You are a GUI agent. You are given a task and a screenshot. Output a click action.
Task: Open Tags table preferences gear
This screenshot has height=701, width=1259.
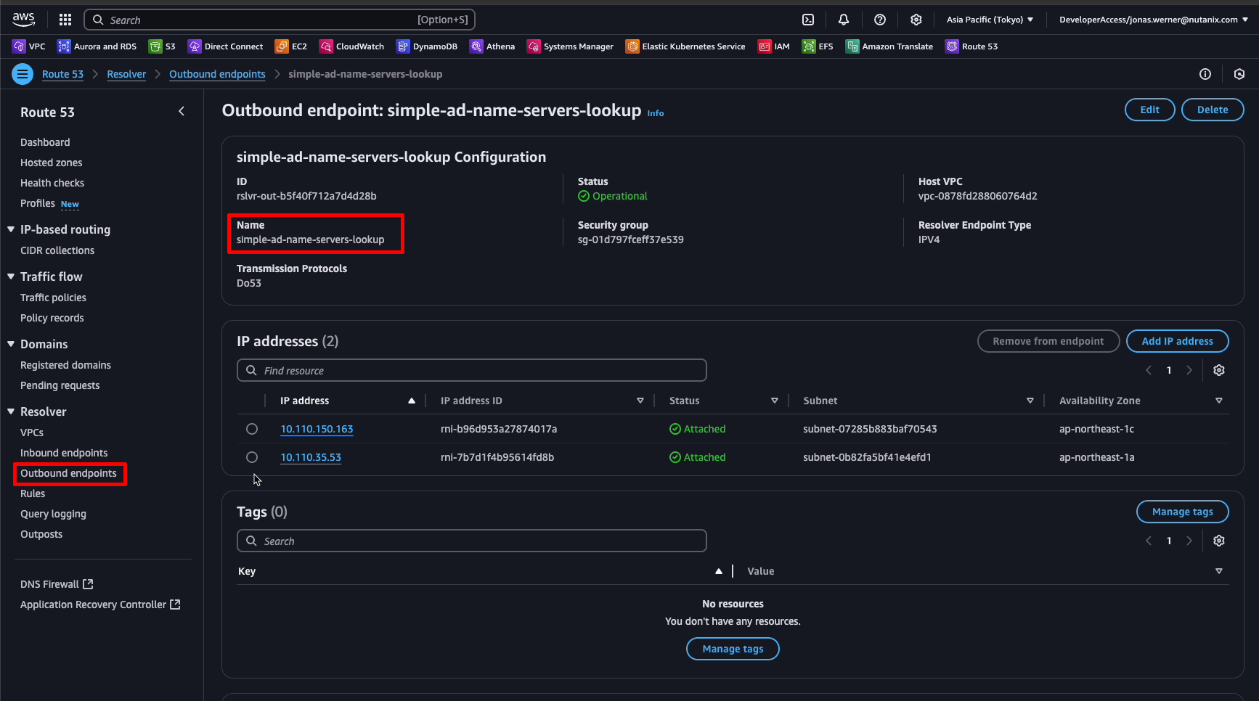[x=1219, y=541]
